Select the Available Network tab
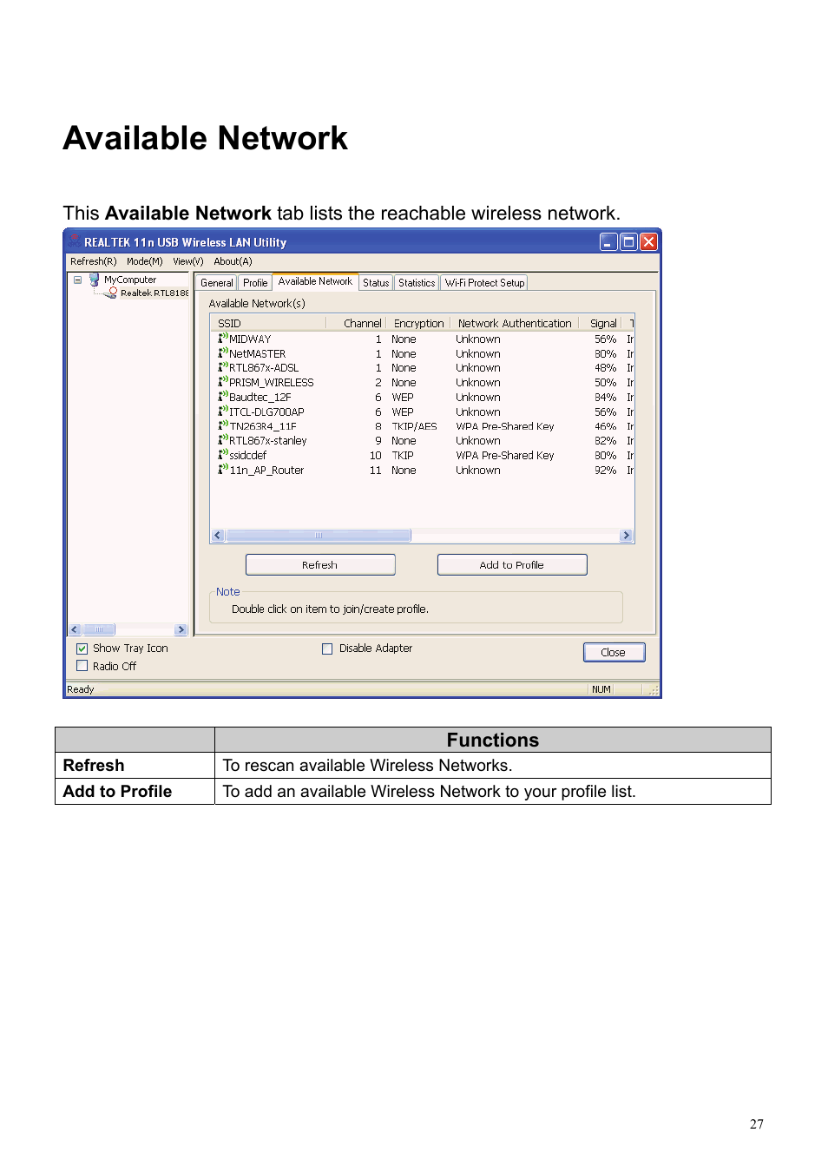The height and width of the screenshot is (1172, 828). coord(315,281)
